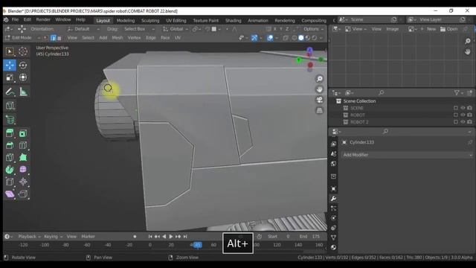
Task: Toggle show overlays button in header
Action: click(270, 38)
